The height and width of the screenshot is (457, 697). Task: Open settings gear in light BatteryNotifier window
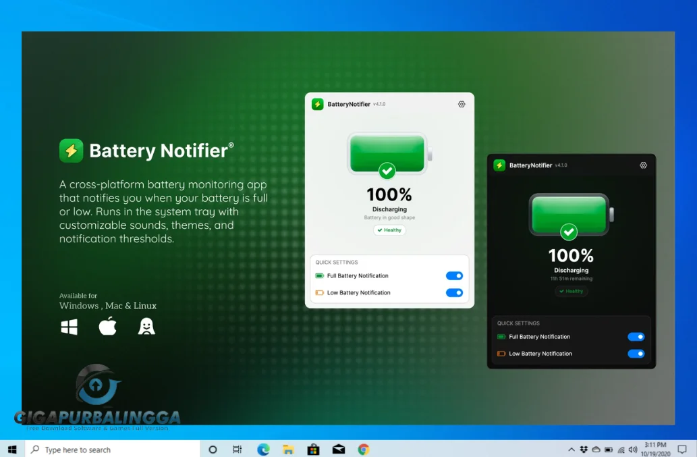462,104
